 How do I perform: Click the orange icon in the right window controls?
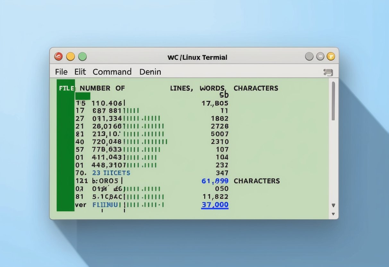point(331,56)
